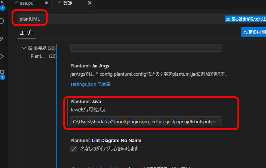266x168 pixels.
Task: Click the 20 個の設定 results badge
Action: click(245, 19)
